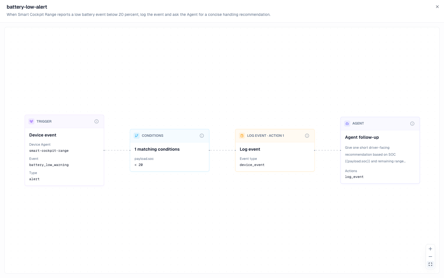Click the Device Agent field label
Screen dimensions: 444x278
coord(40,145)
